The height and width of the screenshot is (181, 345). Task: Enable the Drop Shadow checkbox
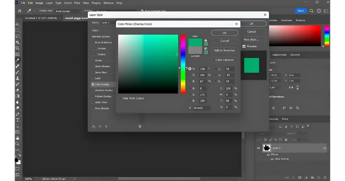click(93, 108)
